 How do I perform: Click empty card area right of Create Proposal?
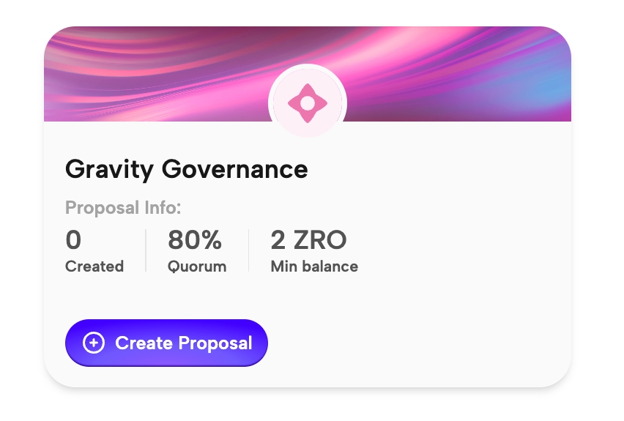pos(417,343)
